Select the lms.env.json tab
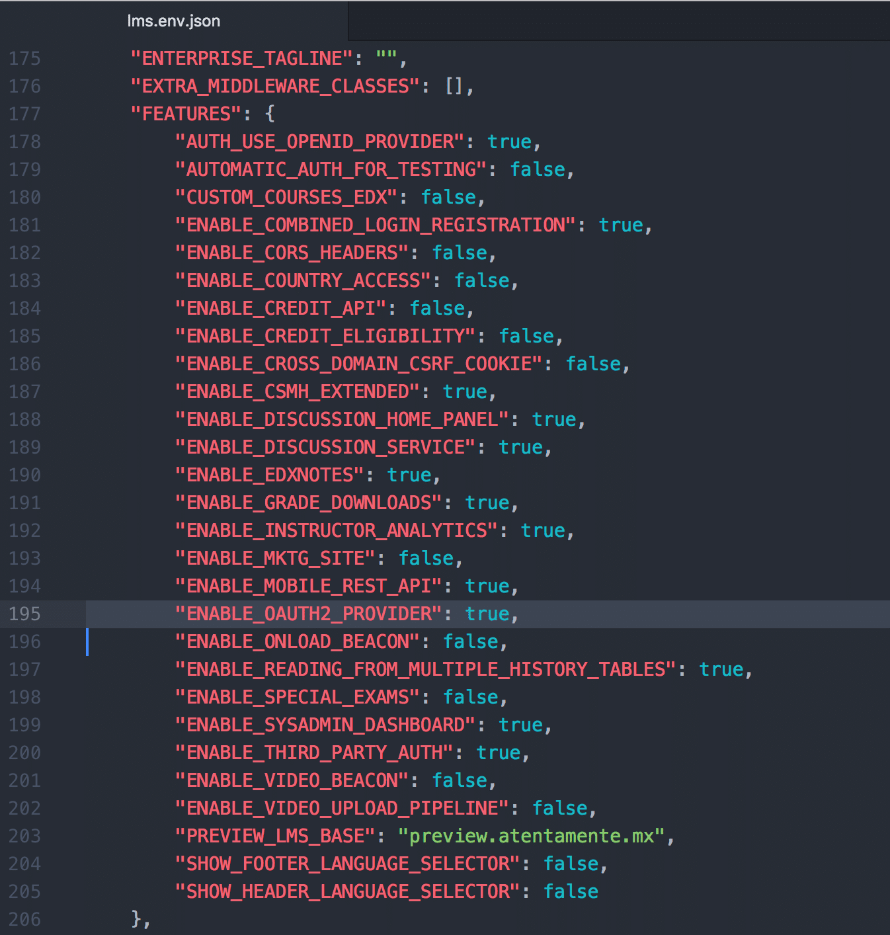The height and width of the screenshot is (935, 890). tap(174, 20)
